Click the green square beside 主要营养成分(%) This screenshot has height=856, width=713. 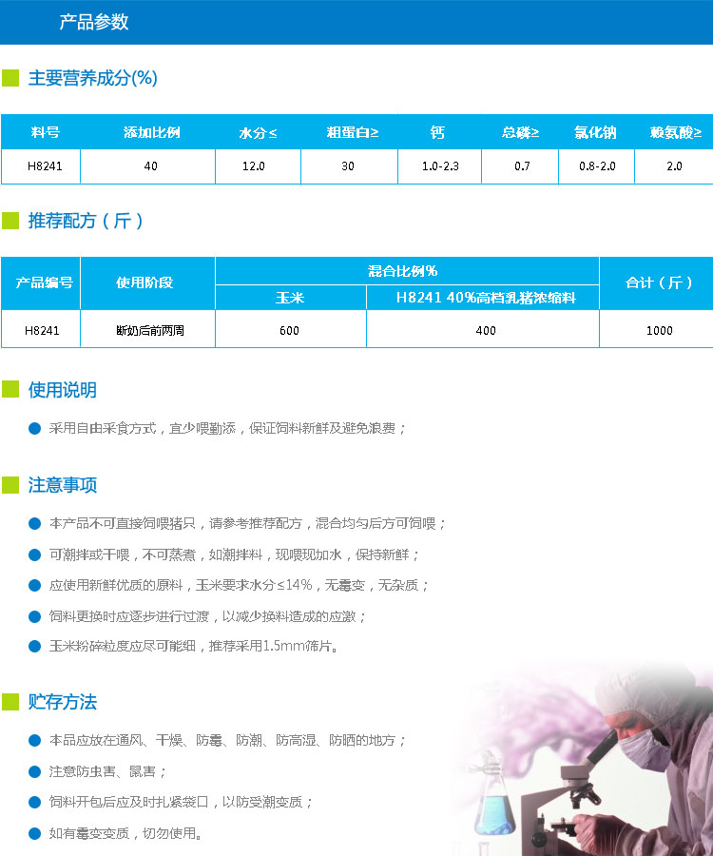tap(10, 78)
